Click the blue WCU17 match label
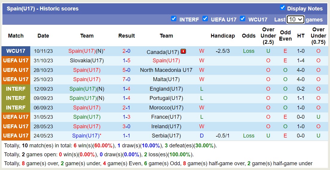This screenshot has height=170, width=330. (16, 51)
